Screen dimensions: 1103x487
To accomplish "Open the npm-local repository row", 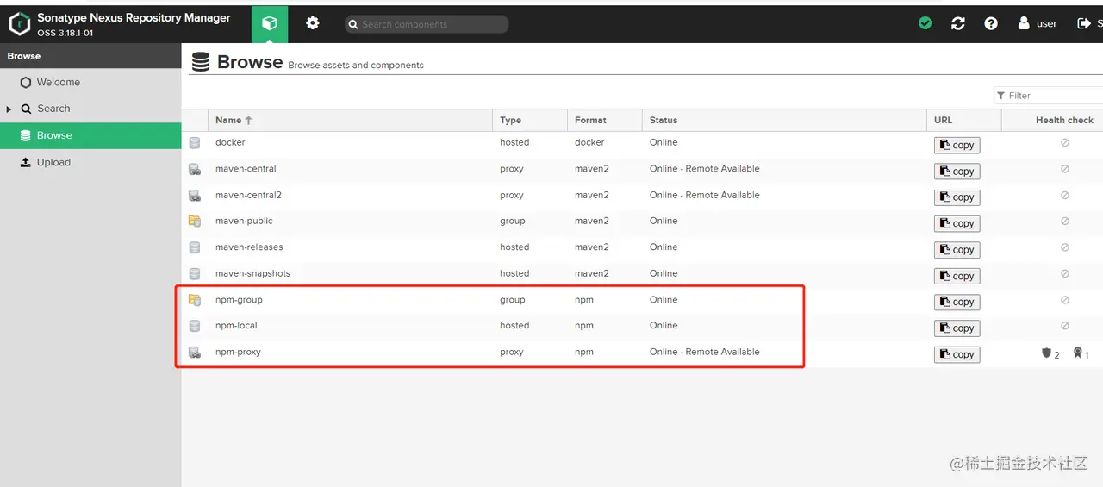I will pos(642,326).
